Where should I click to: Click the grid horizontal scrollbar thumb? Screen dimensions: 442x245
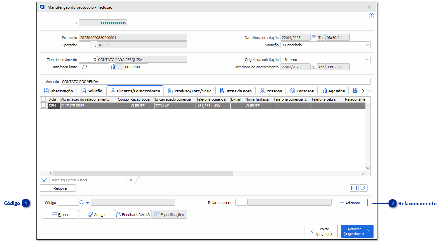(x=143, y=173)
